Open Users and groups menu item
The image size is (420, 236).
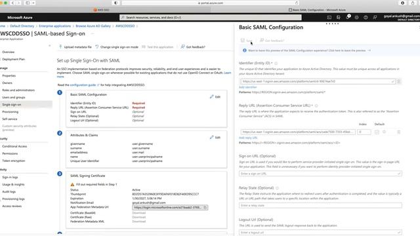click(x=14, y=98)
